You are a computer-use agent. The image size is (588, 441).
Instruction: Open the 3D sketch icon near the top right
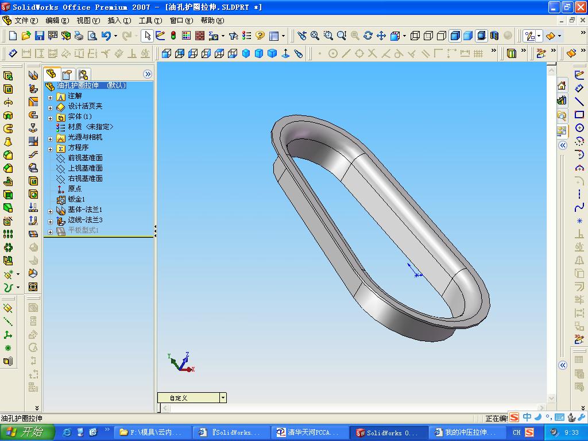541,53
